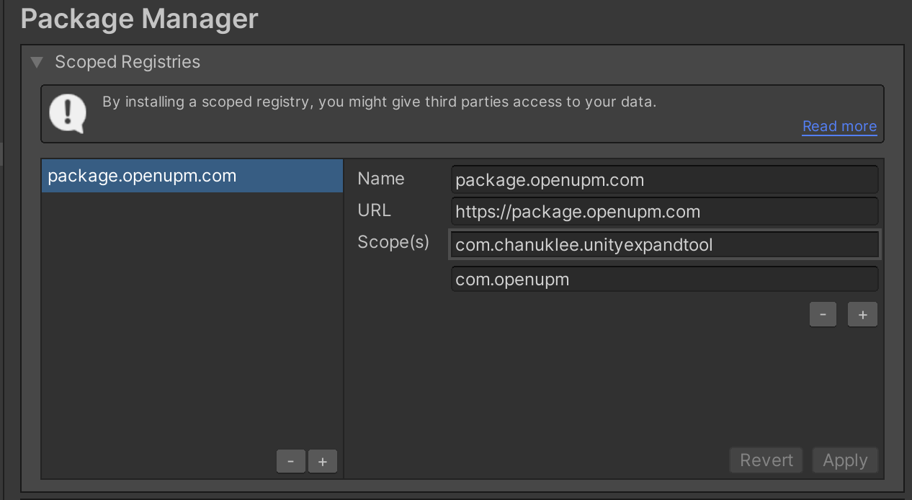
Task: Click the scope field com.chanuklee.unityexpandtool
Action: coord(665,244)
